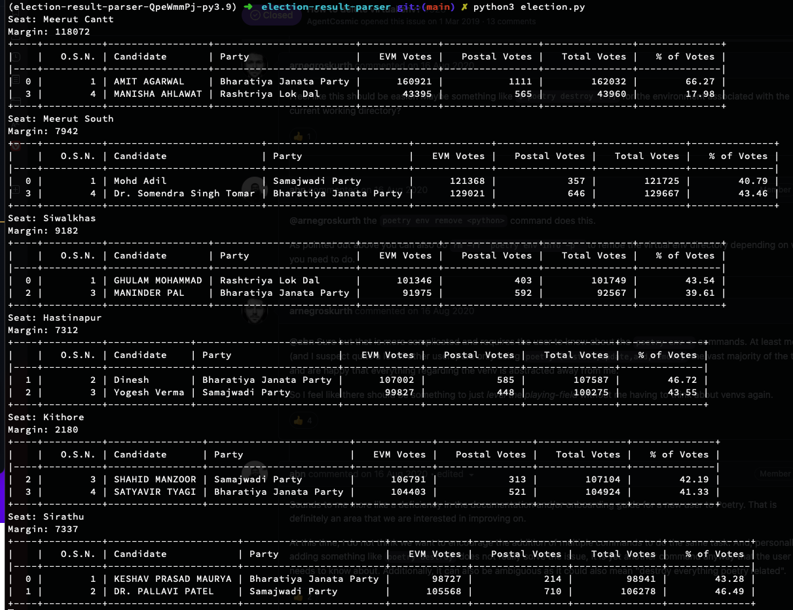The height and width of the screenshot is (610, 793).
Task: Click EVM votes value 106791
Action: coord(409,480)
